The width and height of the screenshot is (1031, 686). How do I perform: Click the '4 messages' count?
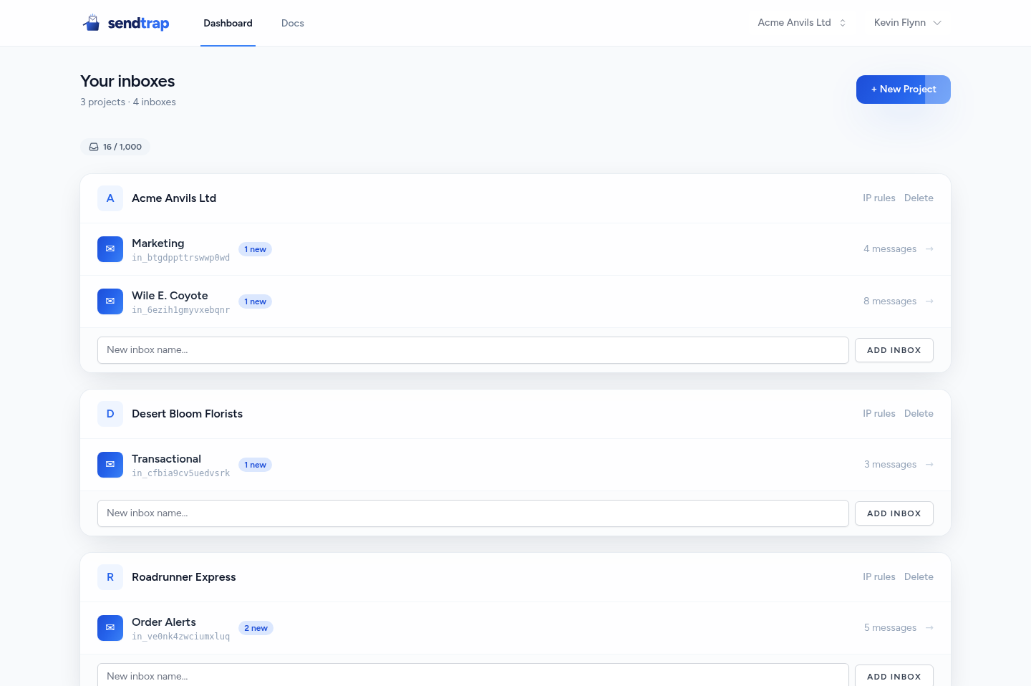point(890,249)
